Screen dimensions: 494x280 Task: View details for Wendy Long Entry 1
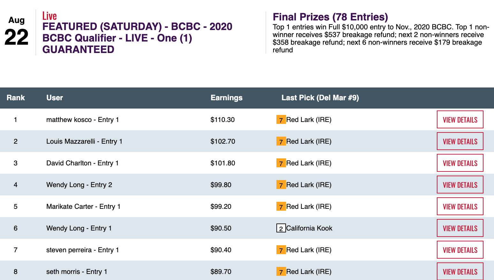click(x=460, y=228)
